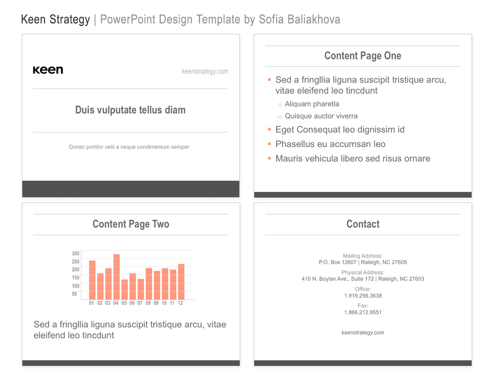Image resolution: width=496 pixels, height=372 pixels.
Task: Click the chart bar labeled 01
Action: [92, 280]
